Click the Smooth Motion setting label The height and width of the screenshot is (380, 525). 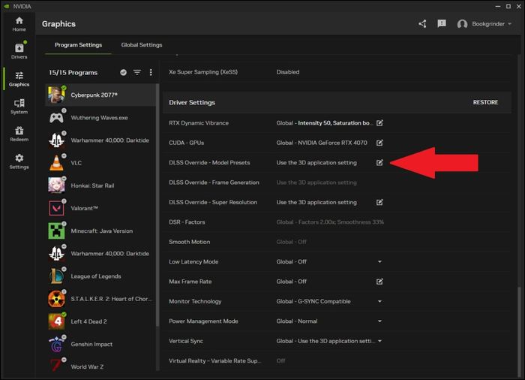pos(190,242)
